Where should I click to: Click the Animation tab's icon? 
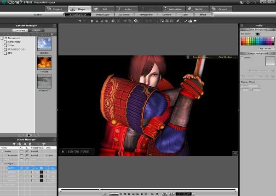[166, 9]
